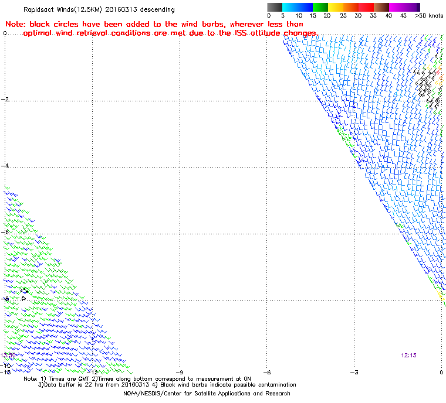Click the '-6' latitude label on left axis
446x403 pixels.
click(x=5, y=232)
